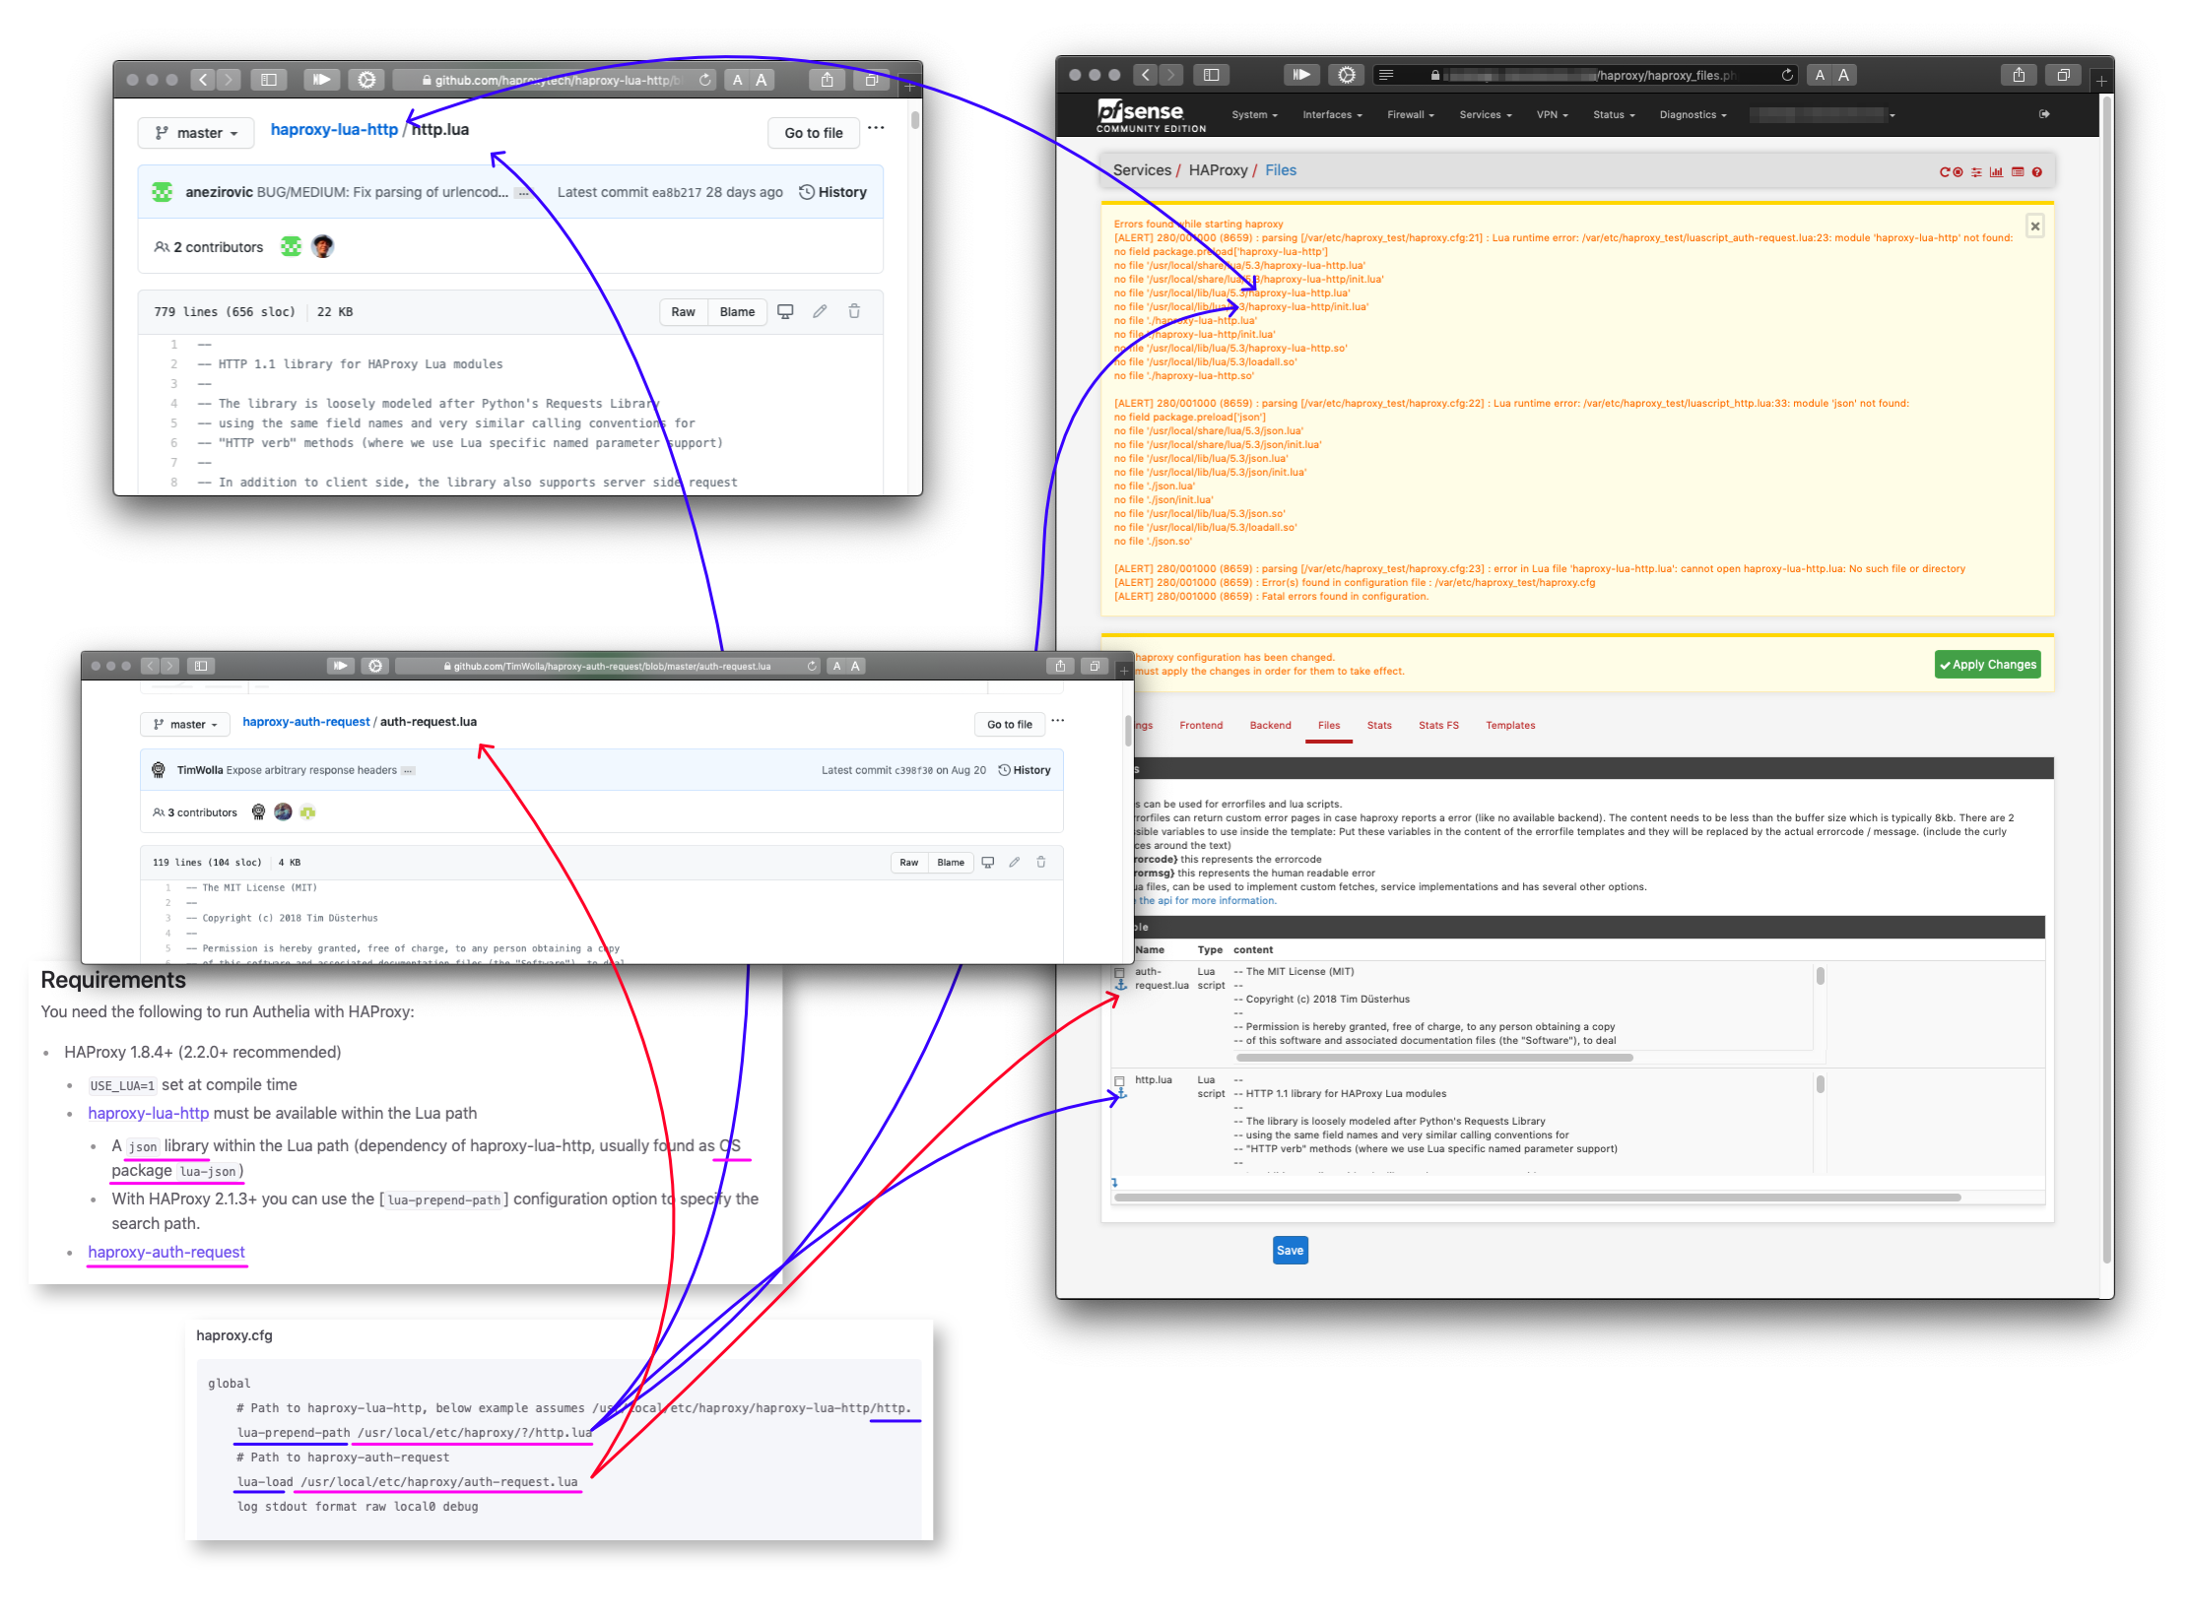Click Go to file in http.lua window

tap(814, 133)
